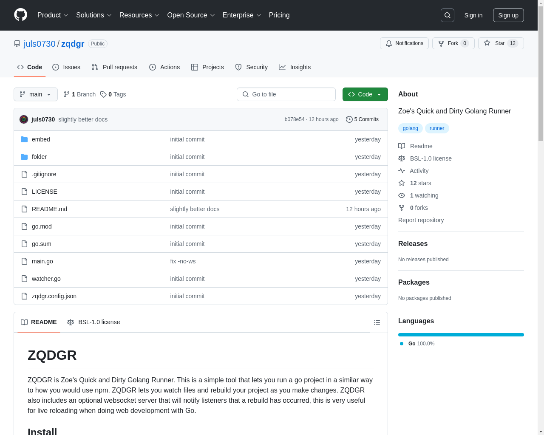
Task: Expand the Product menu
Action: 53,15
